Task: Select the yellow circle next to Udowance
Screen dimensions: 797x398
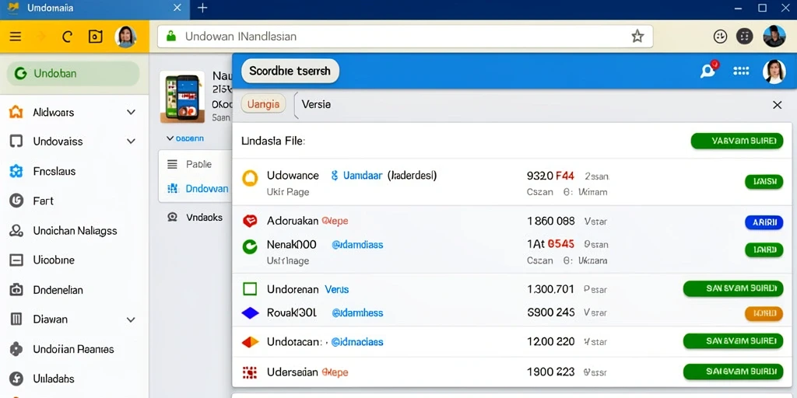Action: tap(250, 178)
